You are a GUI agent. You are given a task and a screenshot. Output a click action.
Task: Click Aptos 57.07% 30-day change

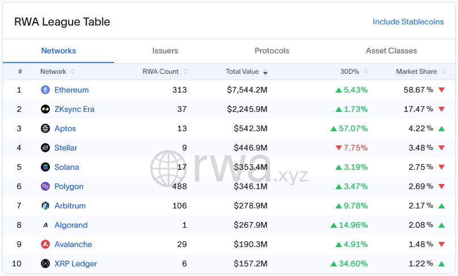click(x=349, y=128)
